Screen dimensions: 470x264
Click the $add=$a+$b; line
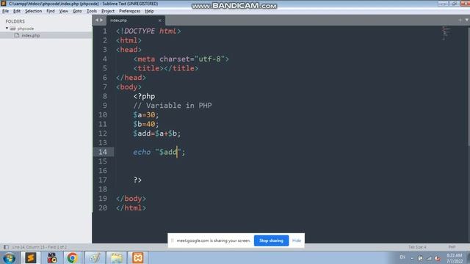(x=157, y=133)
